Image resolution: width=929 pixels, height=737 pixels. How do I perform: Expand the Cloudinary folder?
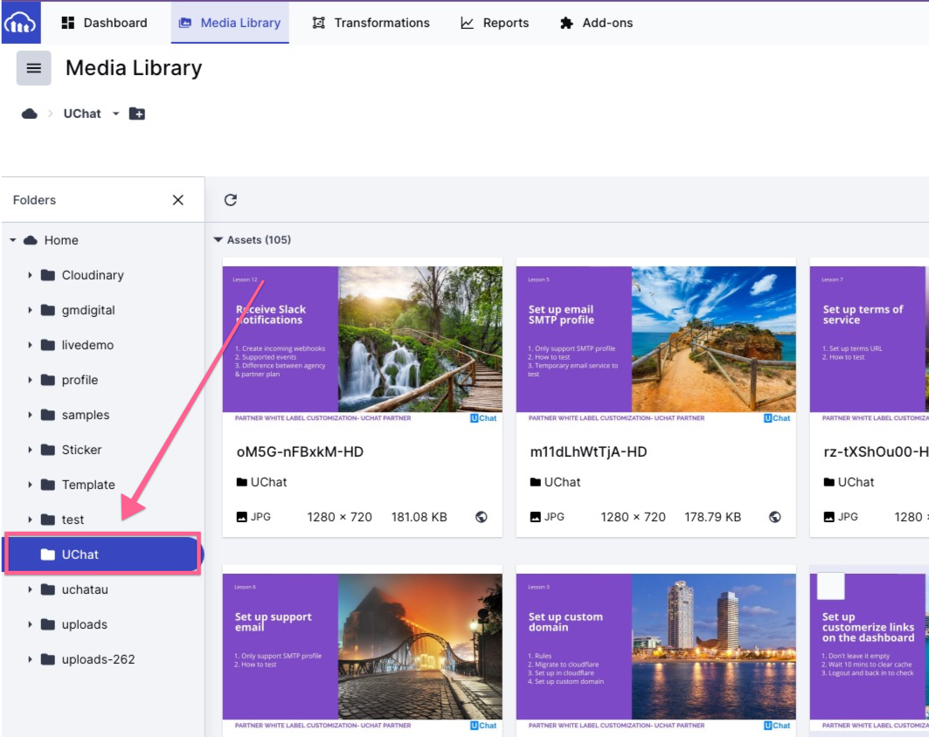[30, 275]
